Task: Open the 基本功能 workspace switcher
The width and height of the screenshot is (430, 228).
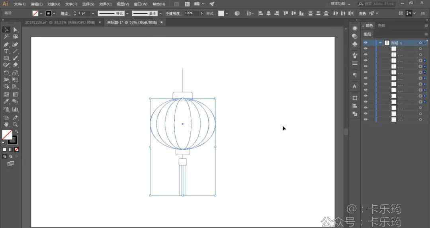Action: (x=340, y=4)
